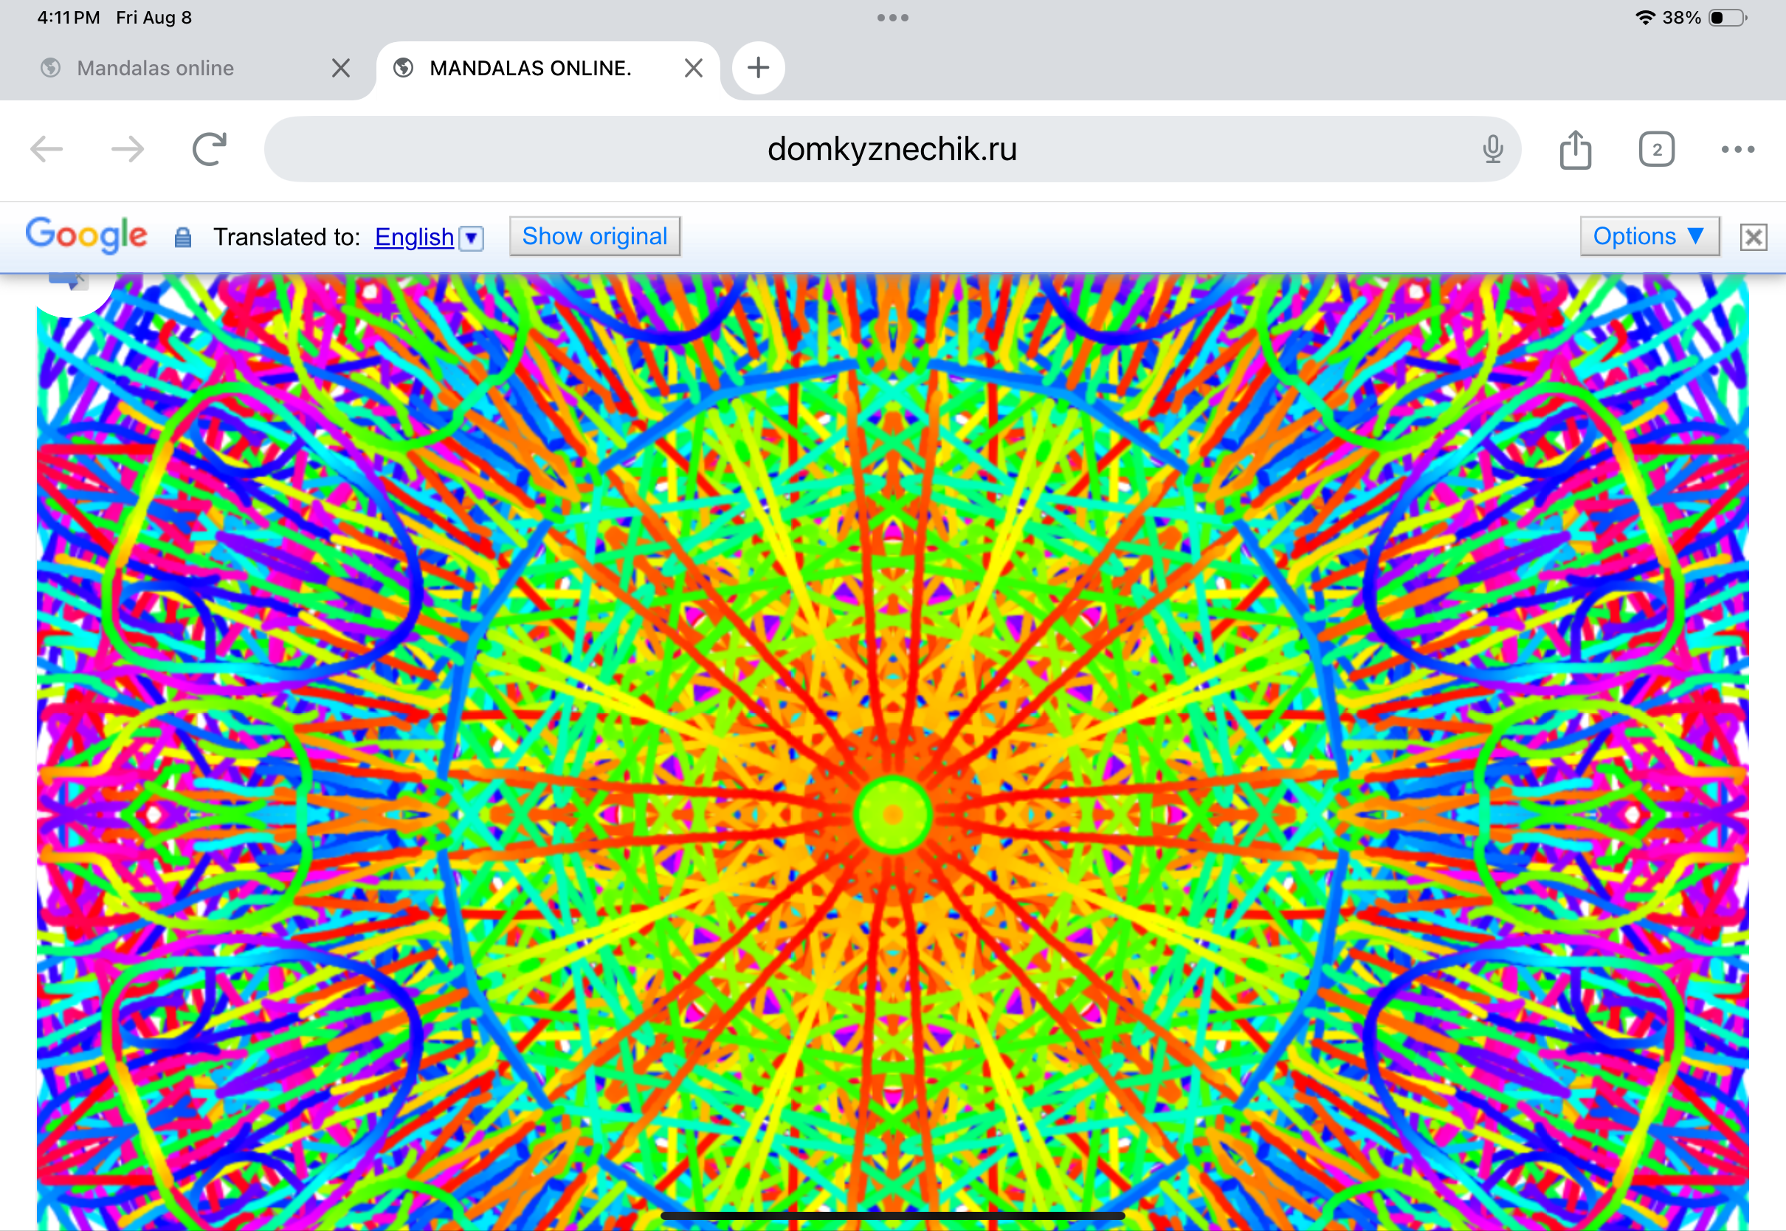
Task: Reload the domkyznechik.ru page
Action: 209,149
